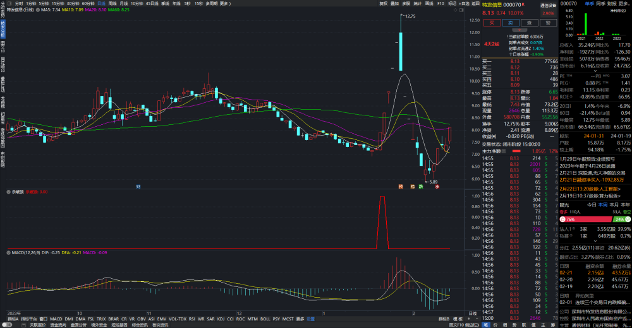Open the 指标平台 indicator platform
Image resolution: width=632 pixels, height=328 pixels.
(x=29, y=319)
